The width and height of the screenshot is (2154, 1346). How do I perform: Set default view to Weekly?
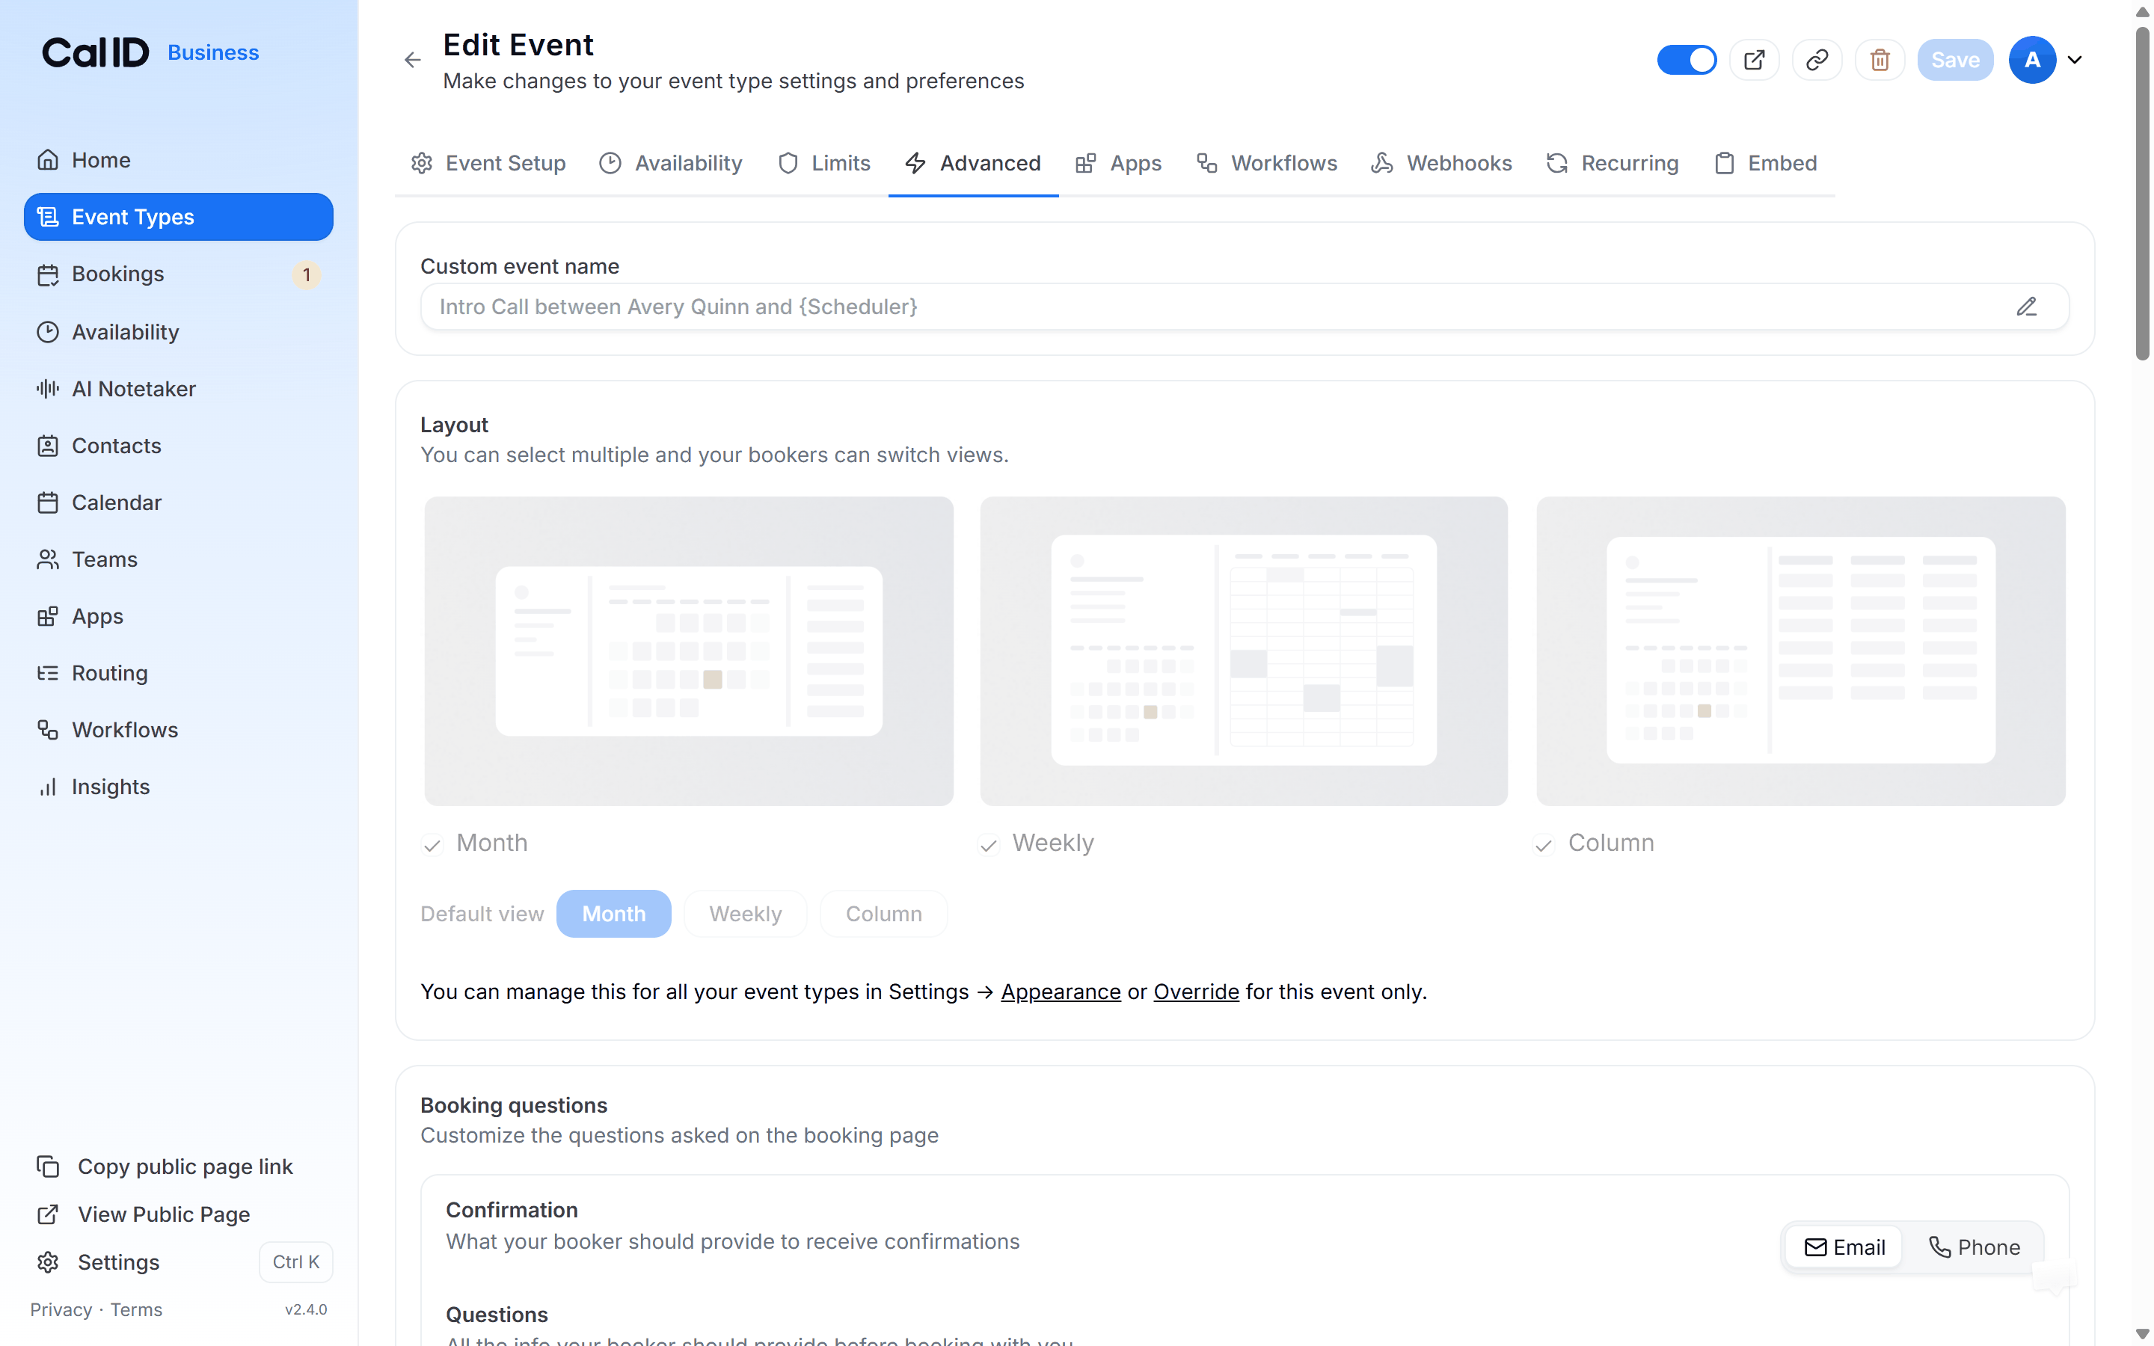point(745,913)
